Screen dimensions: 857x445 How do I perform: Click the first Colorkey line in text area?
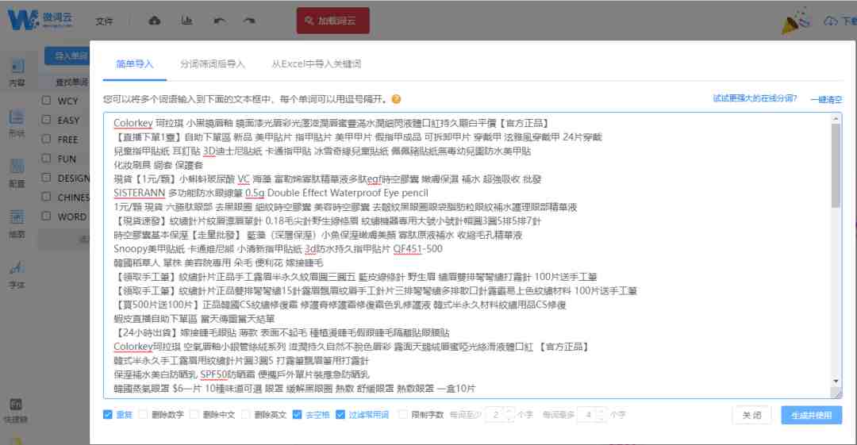click(x=331, y=123)
